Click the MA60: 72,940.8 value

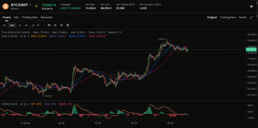(97, 36)
